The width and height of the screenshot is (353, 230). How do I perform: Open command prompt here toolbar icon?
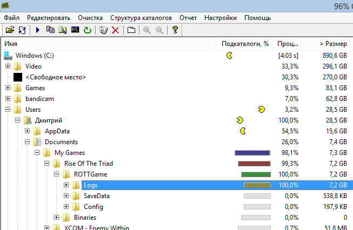point(75,30)
